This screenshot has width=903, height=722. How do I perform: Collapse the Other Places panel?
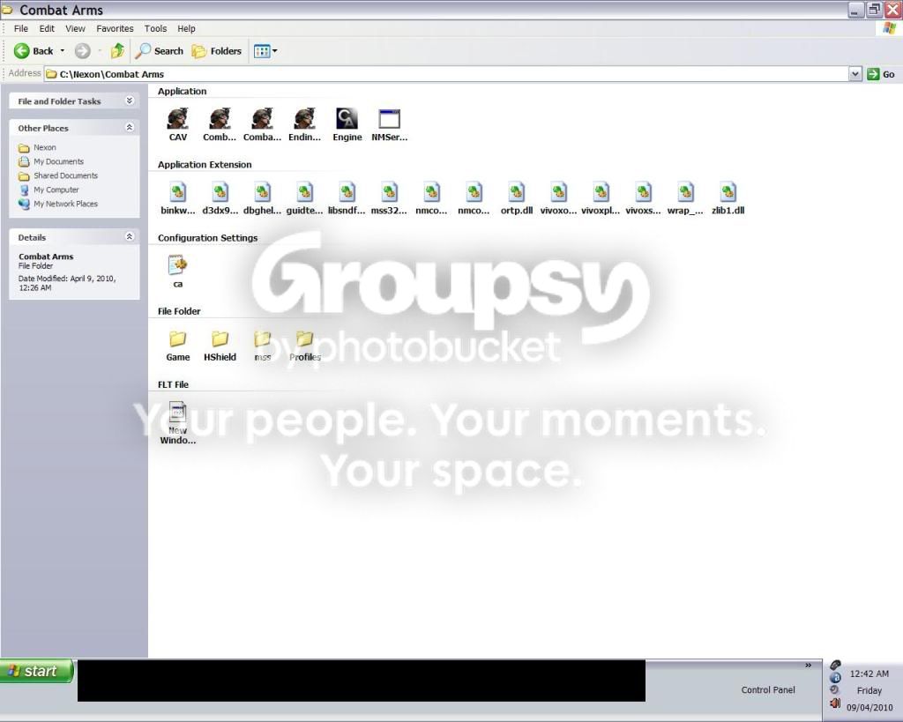(130, 127)
